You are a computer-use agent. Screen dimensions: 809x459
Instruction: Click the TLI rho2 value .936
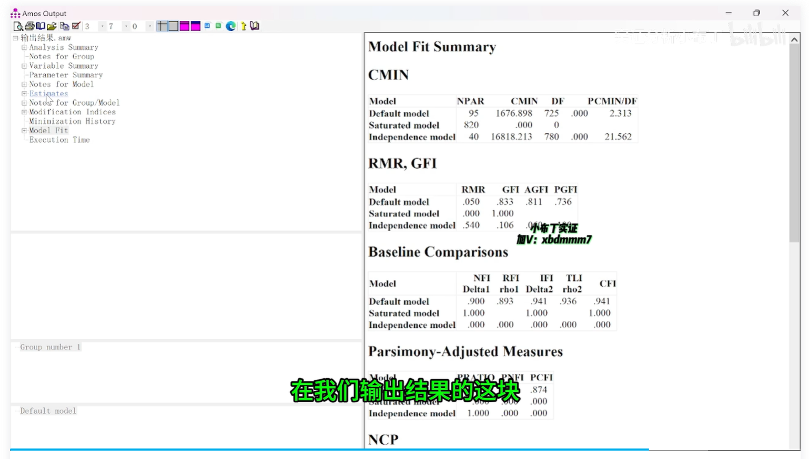[x=568, y=301]
